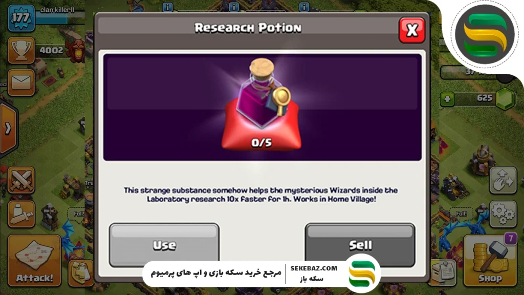The height and width of the screenshot is (295, 524).
Task: Close the Research Potion dialog
Action: [x=412, y=30]
